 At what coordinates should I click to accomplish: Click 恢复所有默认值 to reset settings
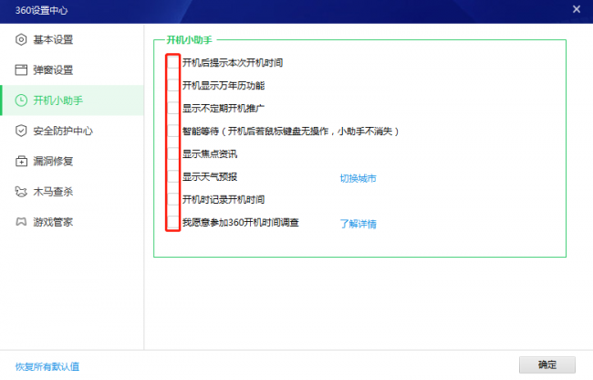(x=47, y=366)
